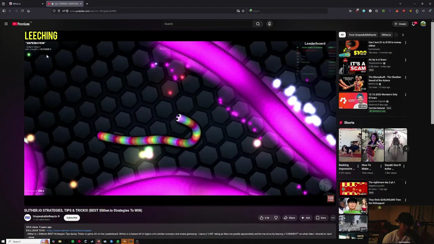434x244 pixels.
Task: Open options for 'Members only Stream' video
Action: tap(406, 95)
